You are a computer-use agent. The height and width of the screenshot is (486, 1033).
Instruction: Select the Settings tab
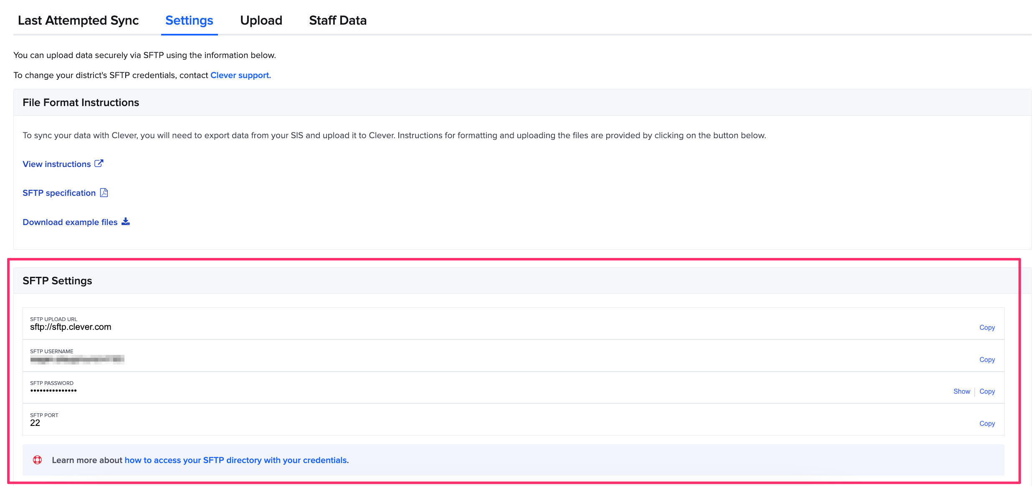(x=189, y=20)
